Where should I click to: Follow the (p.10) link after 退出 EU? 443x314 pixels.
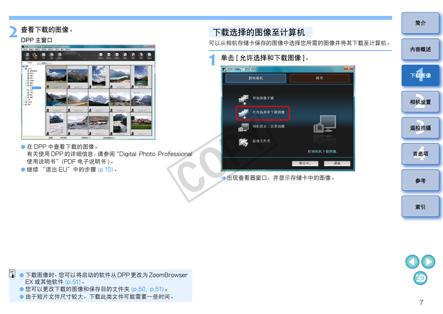click(x=106, y=169)
